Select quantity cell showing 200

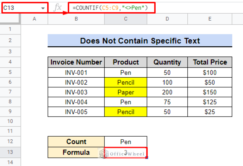167,92
